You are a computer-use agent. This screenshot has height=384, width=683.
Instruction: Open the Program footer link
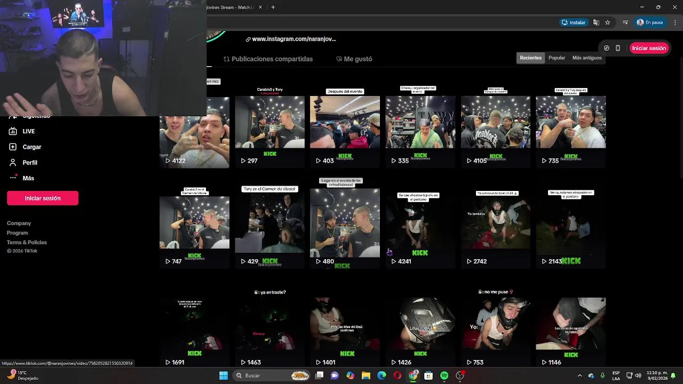[x=18, y=233]
